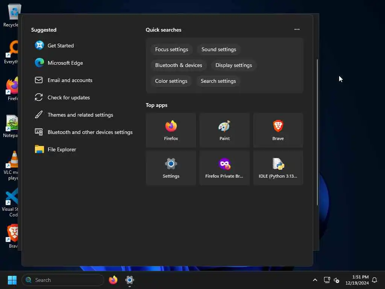This screenshot has width=385, height=289.
Task: Open Settings tile in Top apps
Action: click(x=171, y=168)
